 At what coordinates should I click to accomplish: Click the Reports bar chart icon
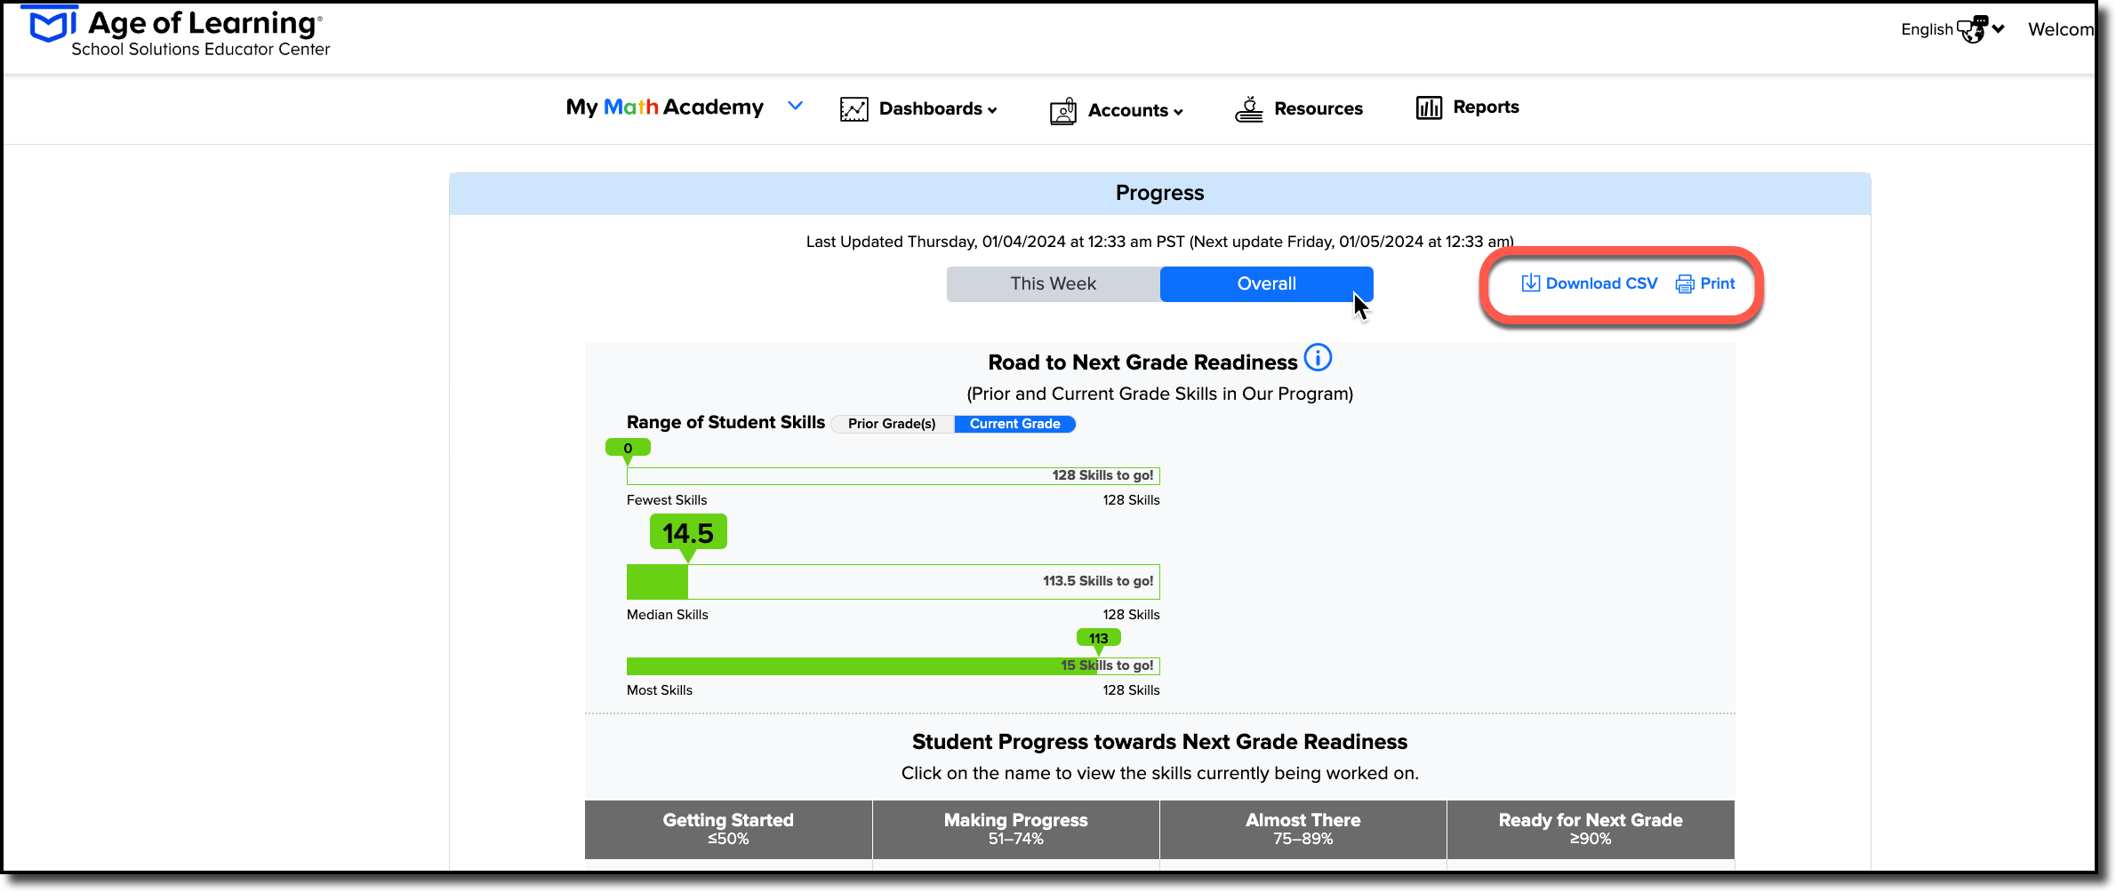1429,108
